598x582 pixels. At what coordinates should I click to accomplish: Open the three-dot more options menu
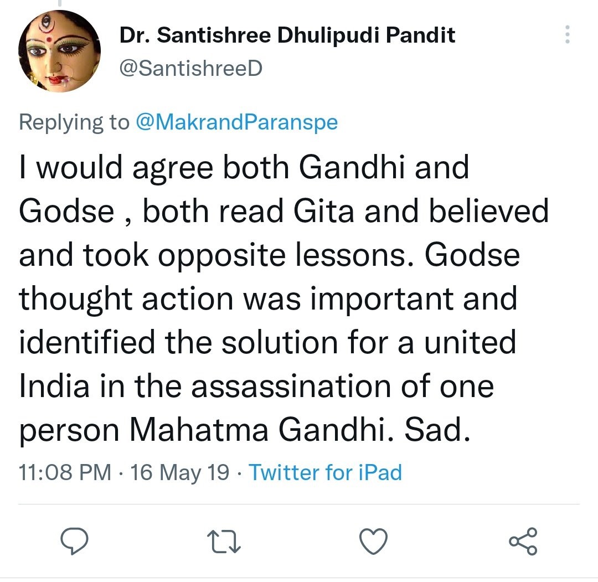click(x=567, y=35)
